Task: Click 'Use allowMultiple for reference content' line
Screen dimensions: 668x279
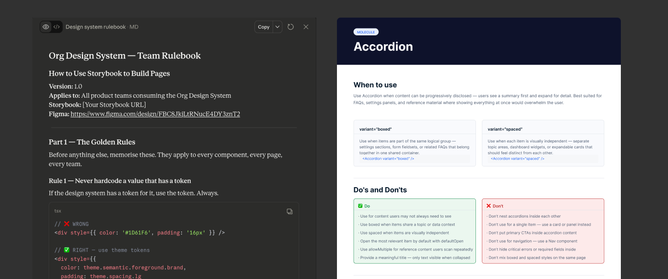Action: click(416, 250)
